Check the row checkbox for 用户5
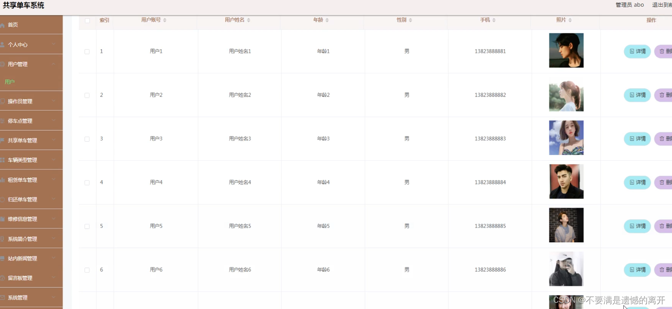 87,226
